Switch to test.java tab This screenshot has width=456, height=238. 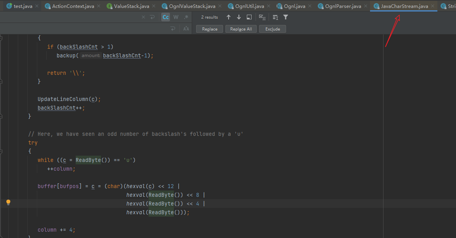pyautogui.click(x=23, y=6)
